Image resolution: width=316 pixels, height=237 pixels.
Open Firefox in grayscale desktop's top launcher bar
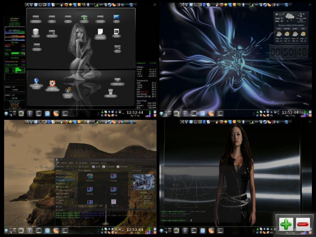pos(66,5)
